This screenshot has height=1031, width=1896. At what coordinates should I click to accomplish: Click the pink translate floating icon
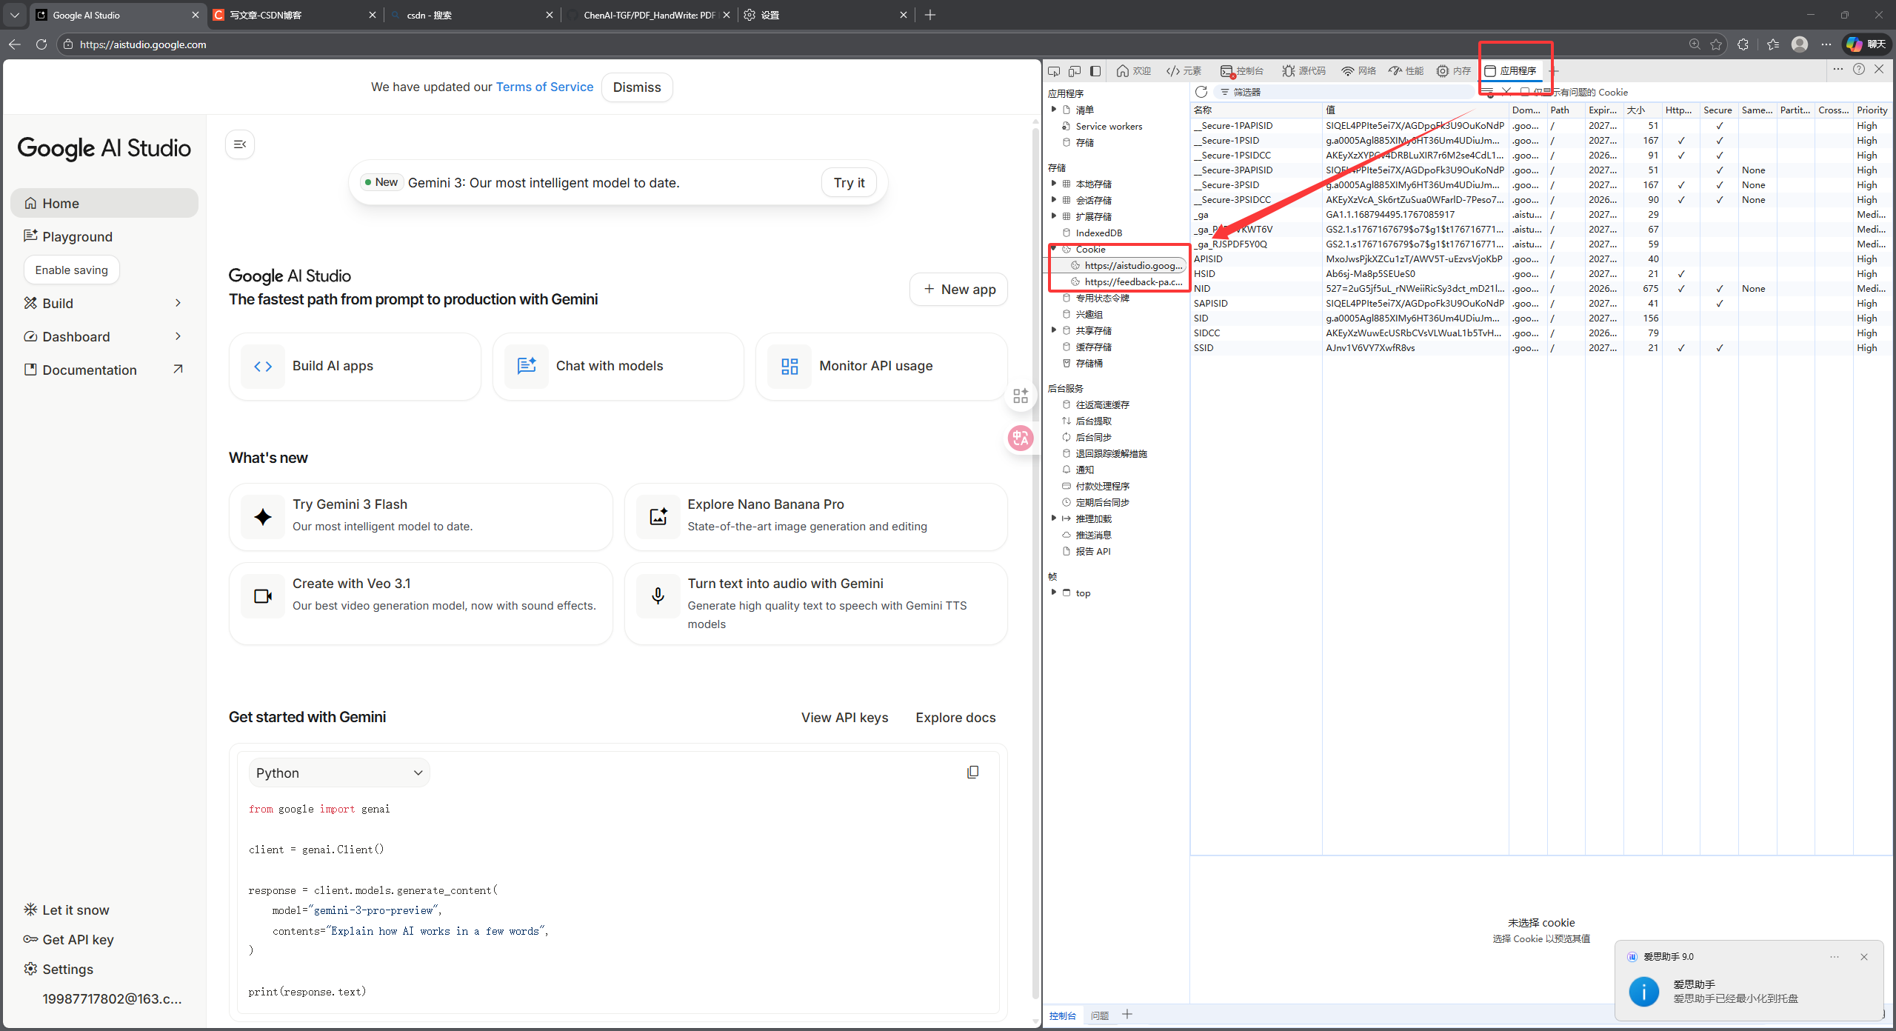coord(1021,438)
